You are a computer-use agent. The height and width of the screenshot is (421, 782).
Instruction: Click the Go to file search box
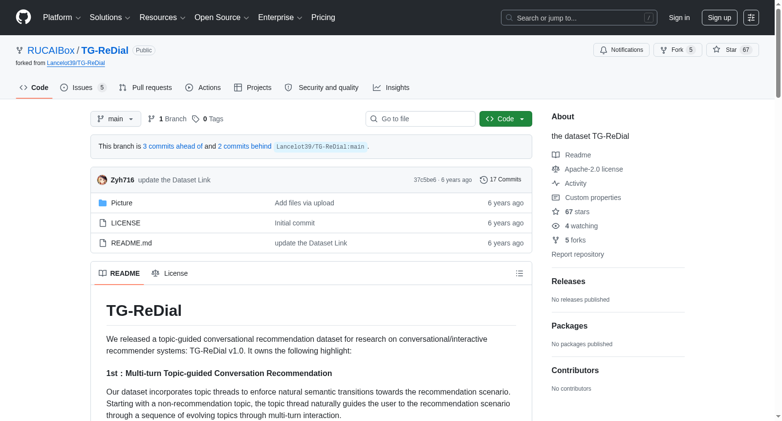[420, 119]
